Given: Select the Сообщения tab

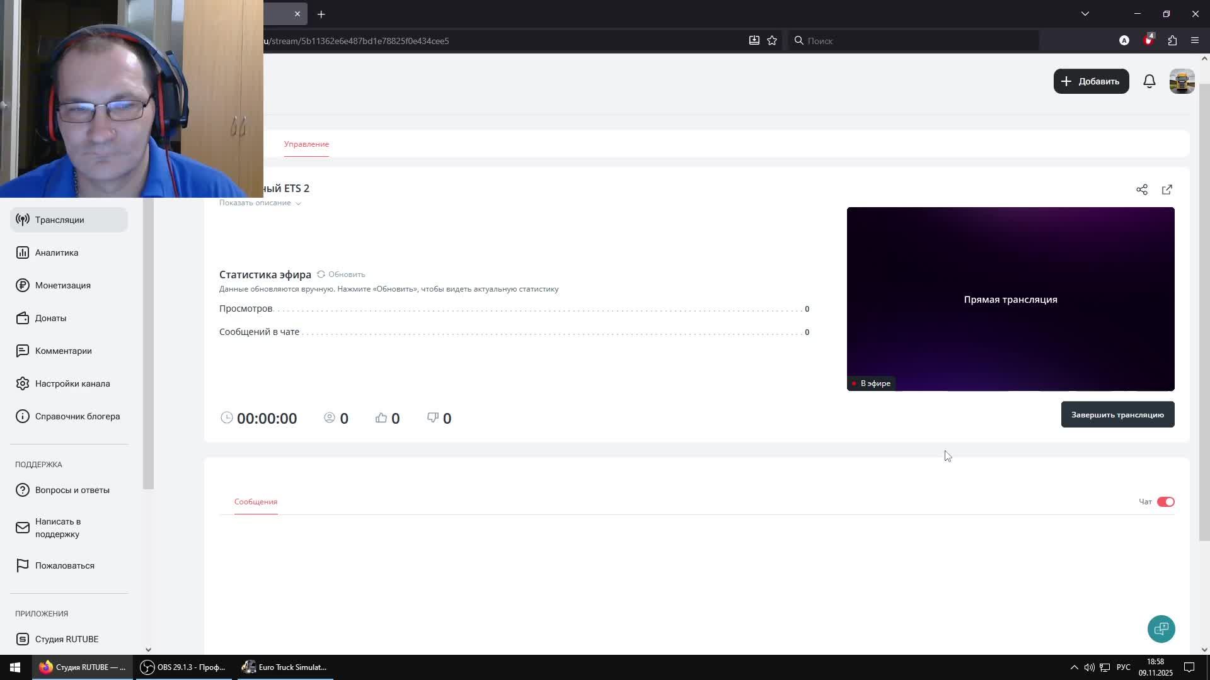Looking at the screenshot, I should tap(255, 502).
